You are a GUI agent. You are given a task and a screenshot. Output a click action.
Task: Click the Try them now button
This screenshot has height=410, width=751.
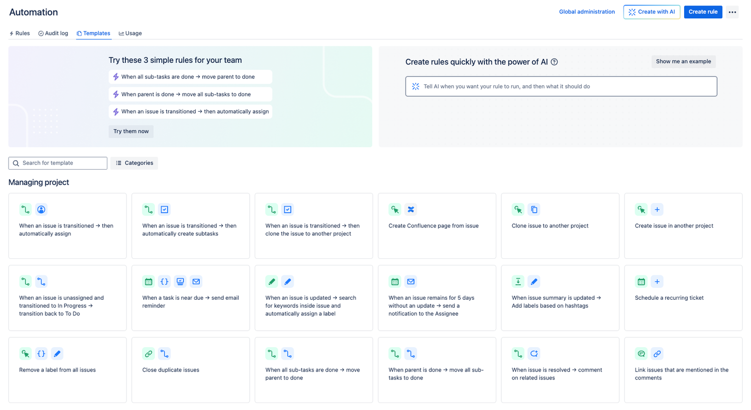131,131
